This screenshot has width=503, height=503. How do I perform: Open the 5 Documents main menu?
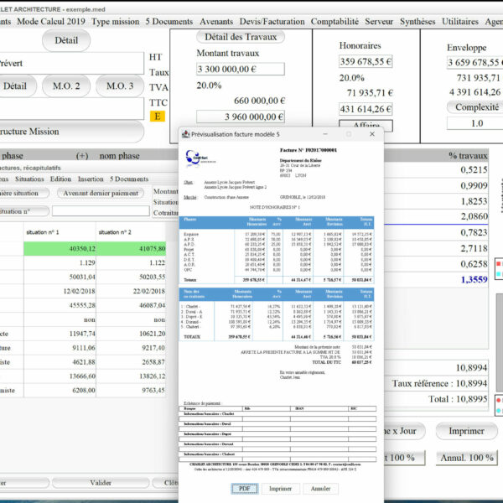pos(169,22)
